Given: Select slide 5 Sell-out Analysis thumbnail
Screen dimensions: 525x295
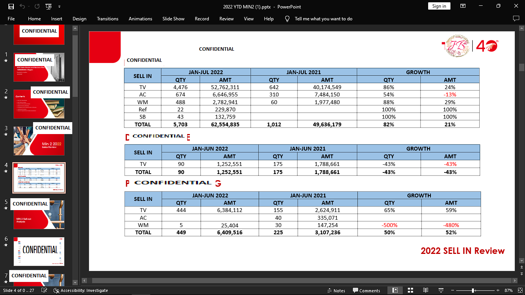Looking at the screenshot, I should point(39,214).
